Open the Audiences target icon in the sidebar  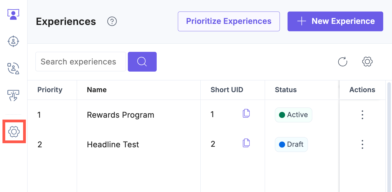point(13,41)
